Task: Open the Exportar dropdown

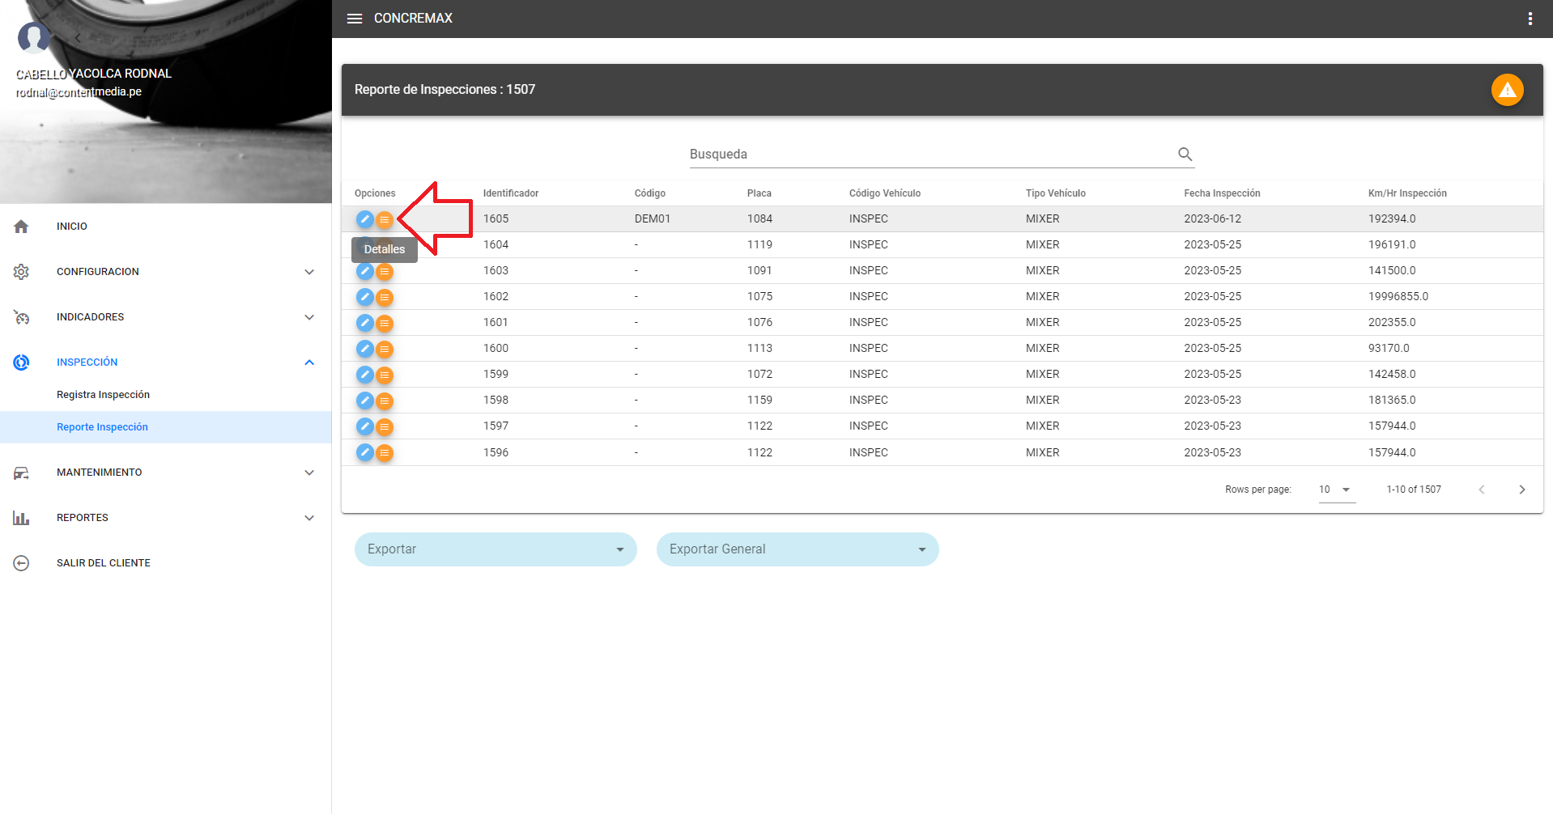Action: (x=496, y=549)
